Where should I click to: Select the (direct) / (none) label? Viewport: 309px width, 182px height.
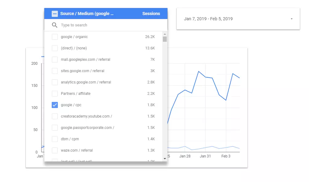(74, 48)
